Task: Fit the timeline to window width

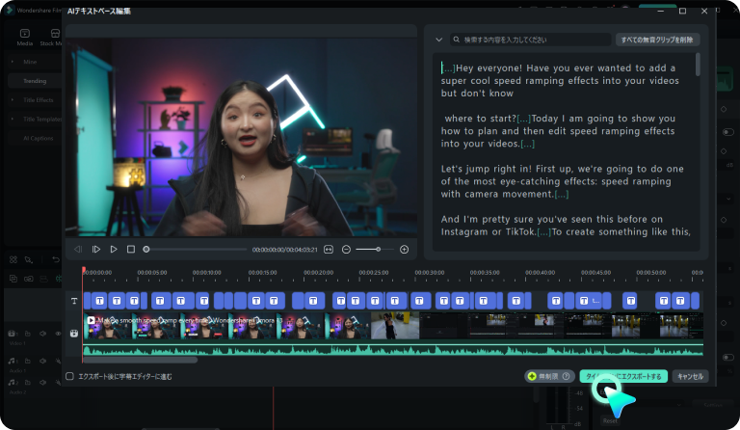Action: [x=329, y=249]
